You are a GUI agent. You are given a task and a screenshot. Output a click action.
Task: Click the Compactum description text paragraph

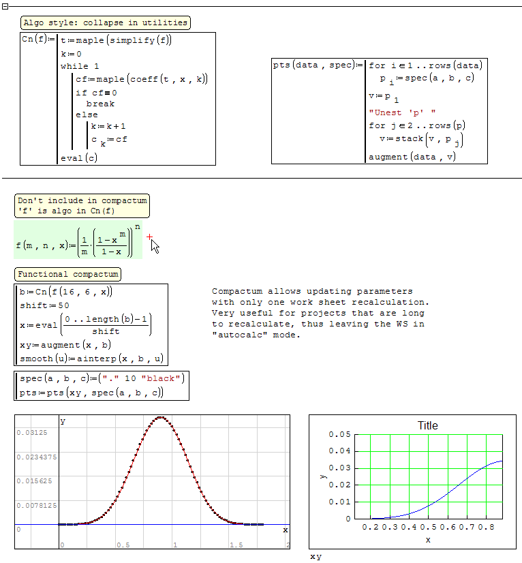(x=320, y=313)
